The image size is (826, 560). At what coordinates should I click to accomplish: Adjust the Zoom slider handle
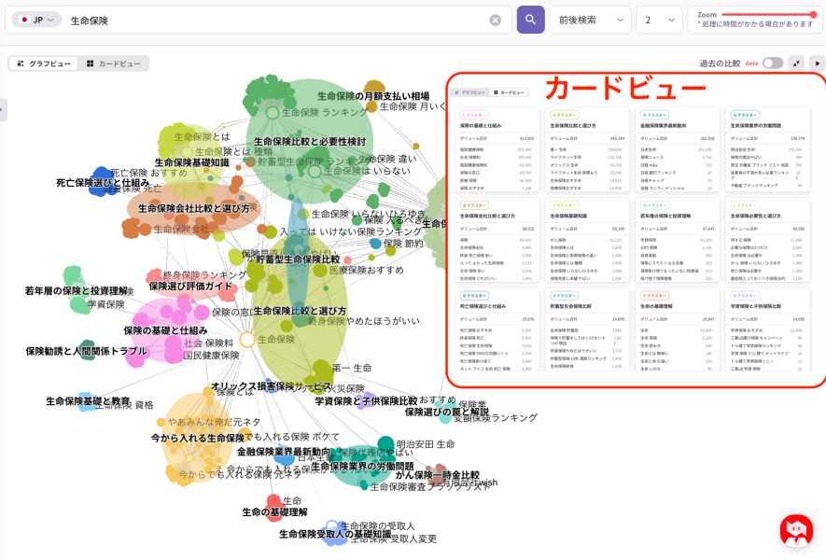813,14
